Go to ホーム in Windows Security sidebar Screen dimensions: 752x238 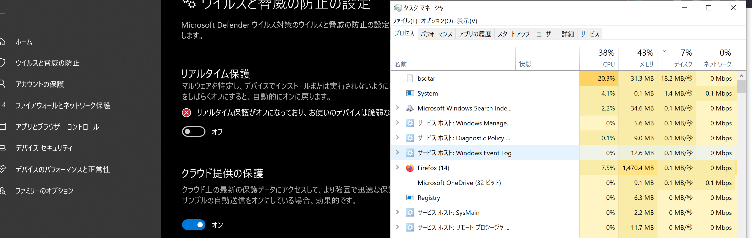click(24, 42)
